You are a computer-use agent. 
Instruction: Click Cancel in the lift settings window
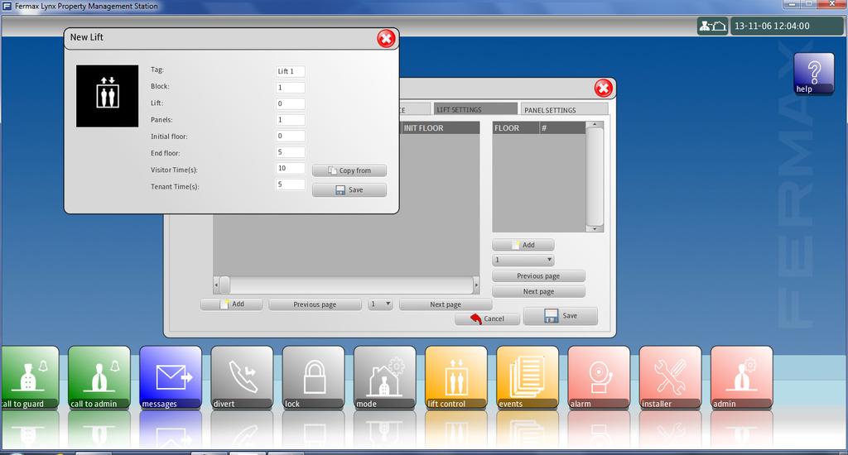(487, 318)
